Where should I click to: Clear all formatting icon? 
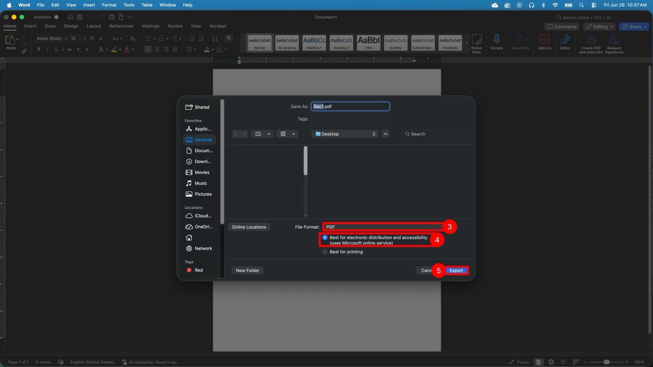(x=133, y=39)
